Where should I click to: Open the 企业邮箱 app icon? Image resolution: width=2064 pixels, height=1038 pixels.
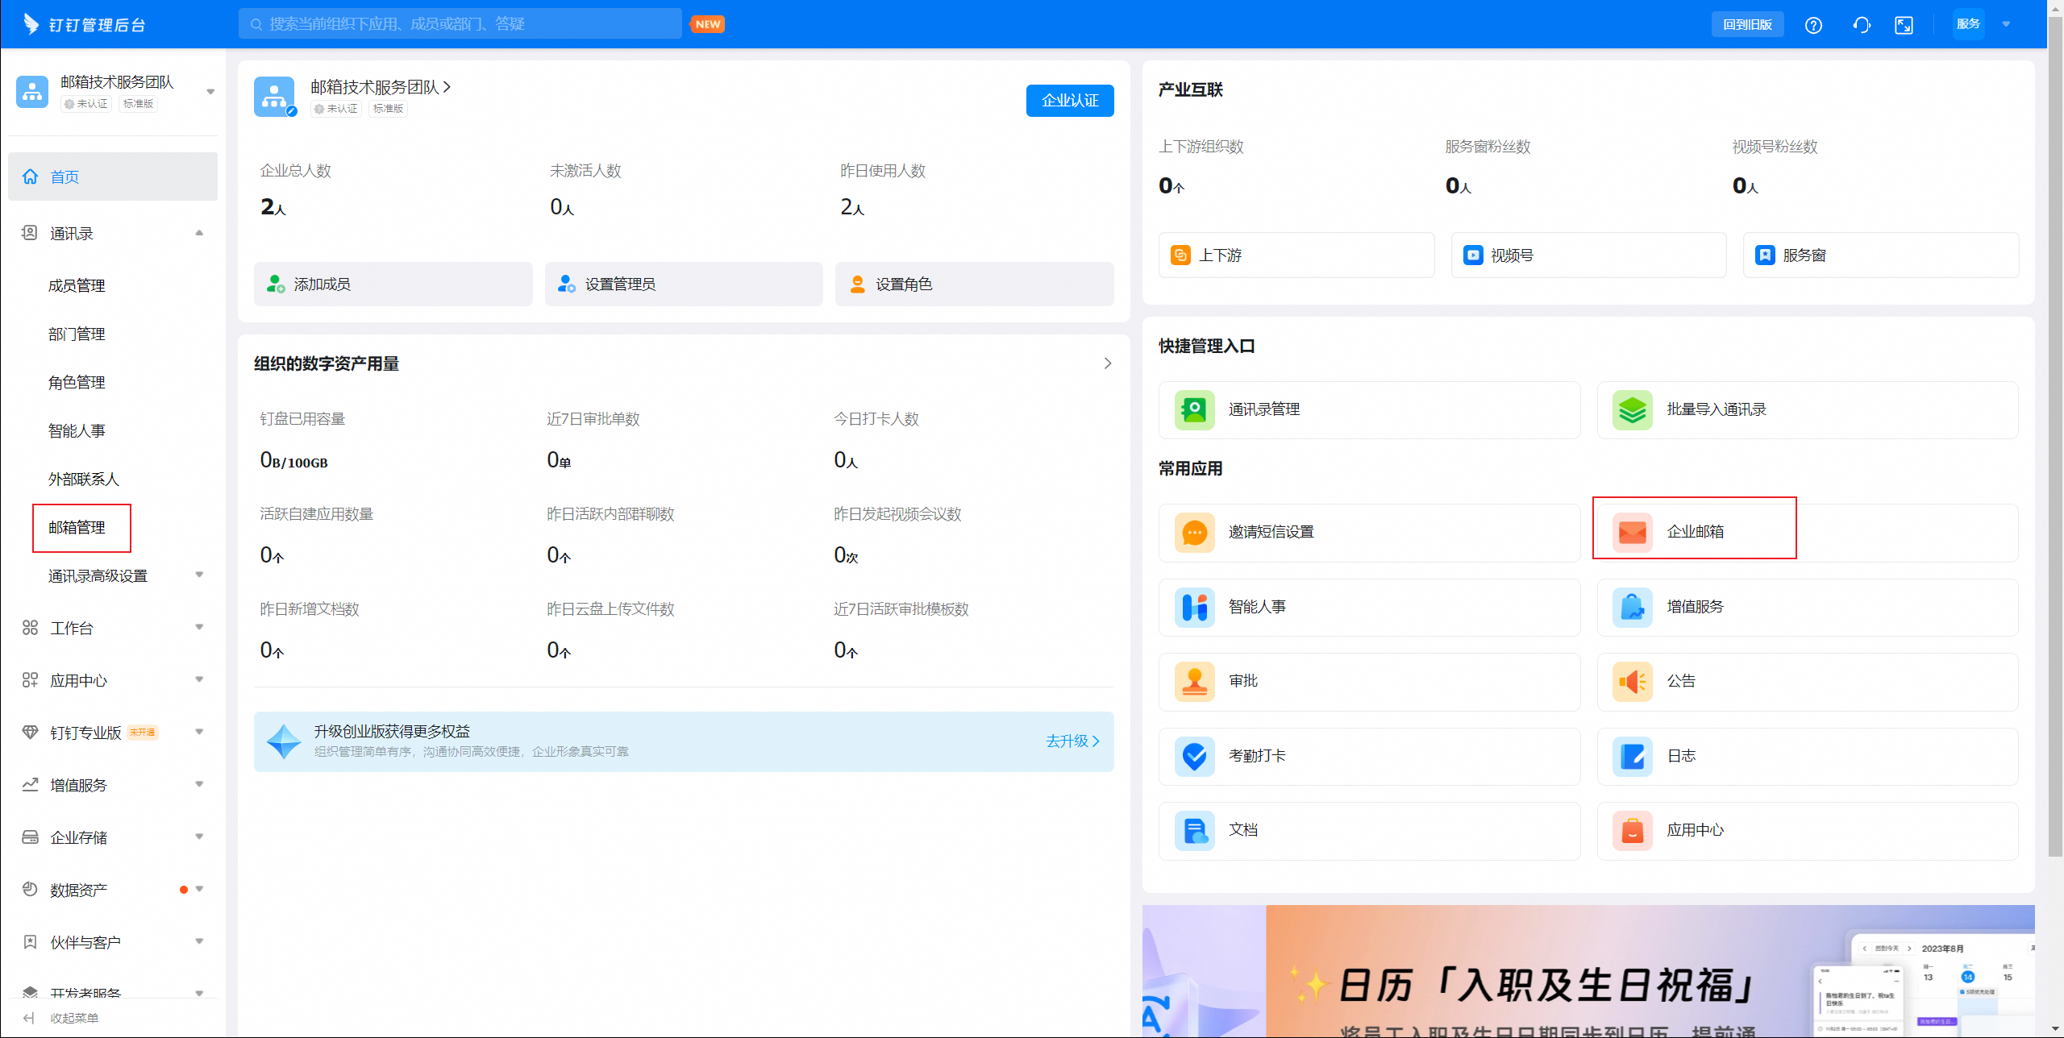1632,531
